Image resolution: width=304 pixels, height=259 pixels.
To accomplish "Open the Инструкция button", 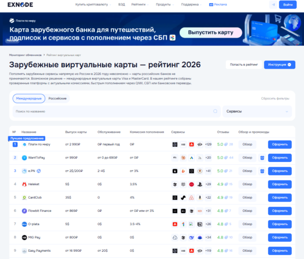I will (x=279, y=65).
